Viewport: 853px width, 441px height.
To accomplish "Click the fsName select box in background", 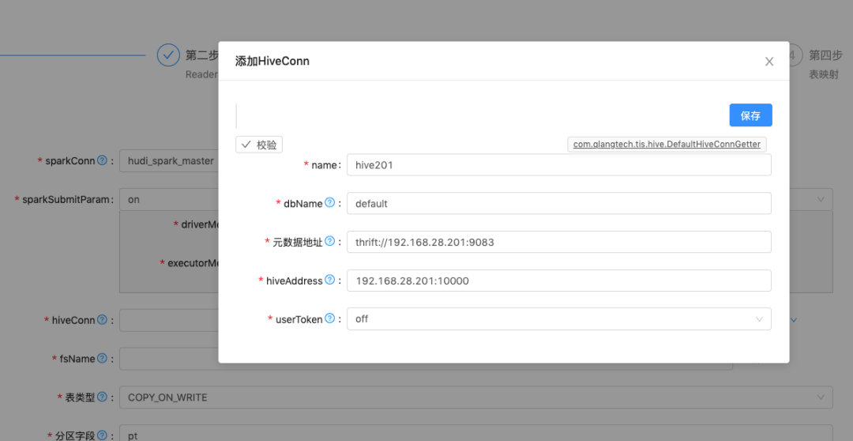I will click(169, 359).
